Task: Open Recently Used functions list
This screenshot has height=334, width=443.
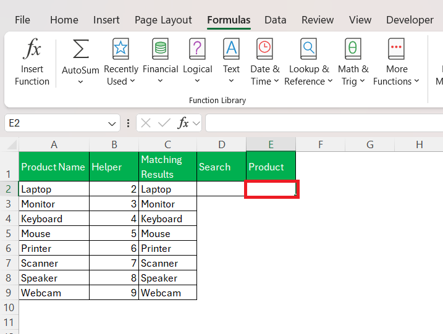Action: (121, 62)
